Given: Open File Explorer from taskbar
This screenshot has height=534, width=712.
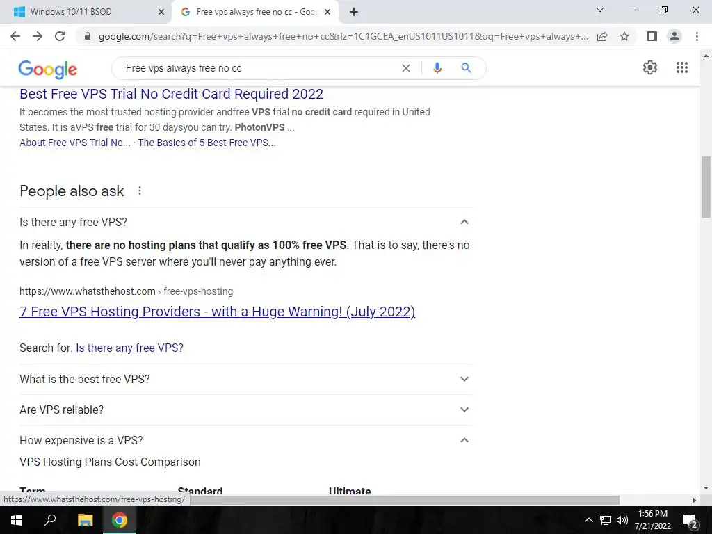Looking at the screenshot, I should (85, 520).
